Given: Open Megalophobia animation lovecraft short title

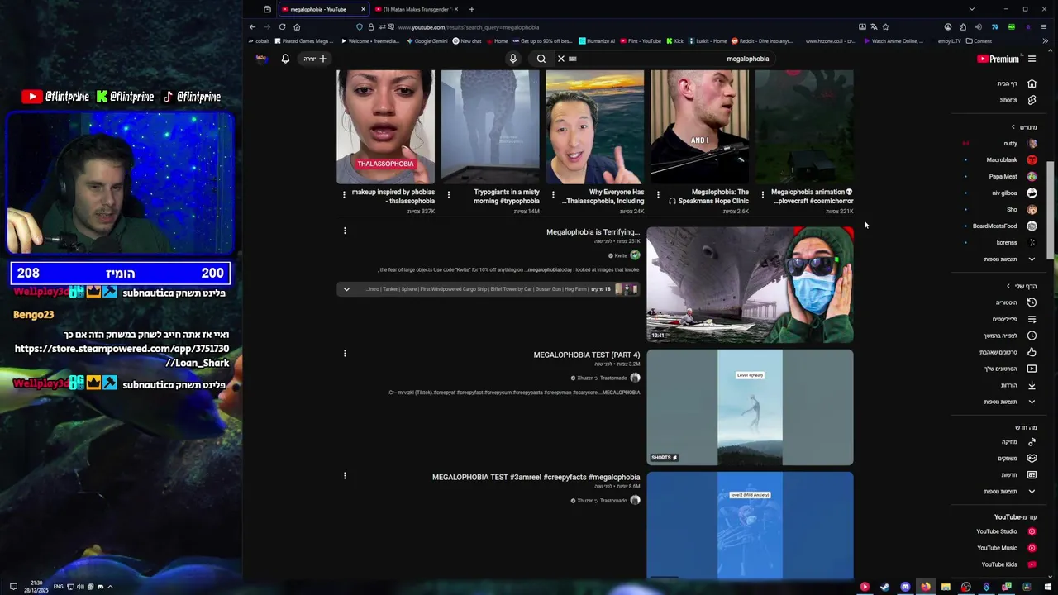Looking at the screenshot, I should pos(812,196).
